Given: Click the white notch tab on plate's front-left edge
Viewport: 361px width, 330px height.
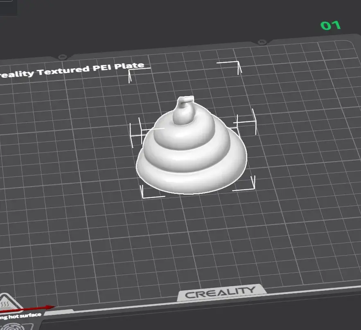Looking at the screenshot, I should pyautogui.click(x=59, y=312).
